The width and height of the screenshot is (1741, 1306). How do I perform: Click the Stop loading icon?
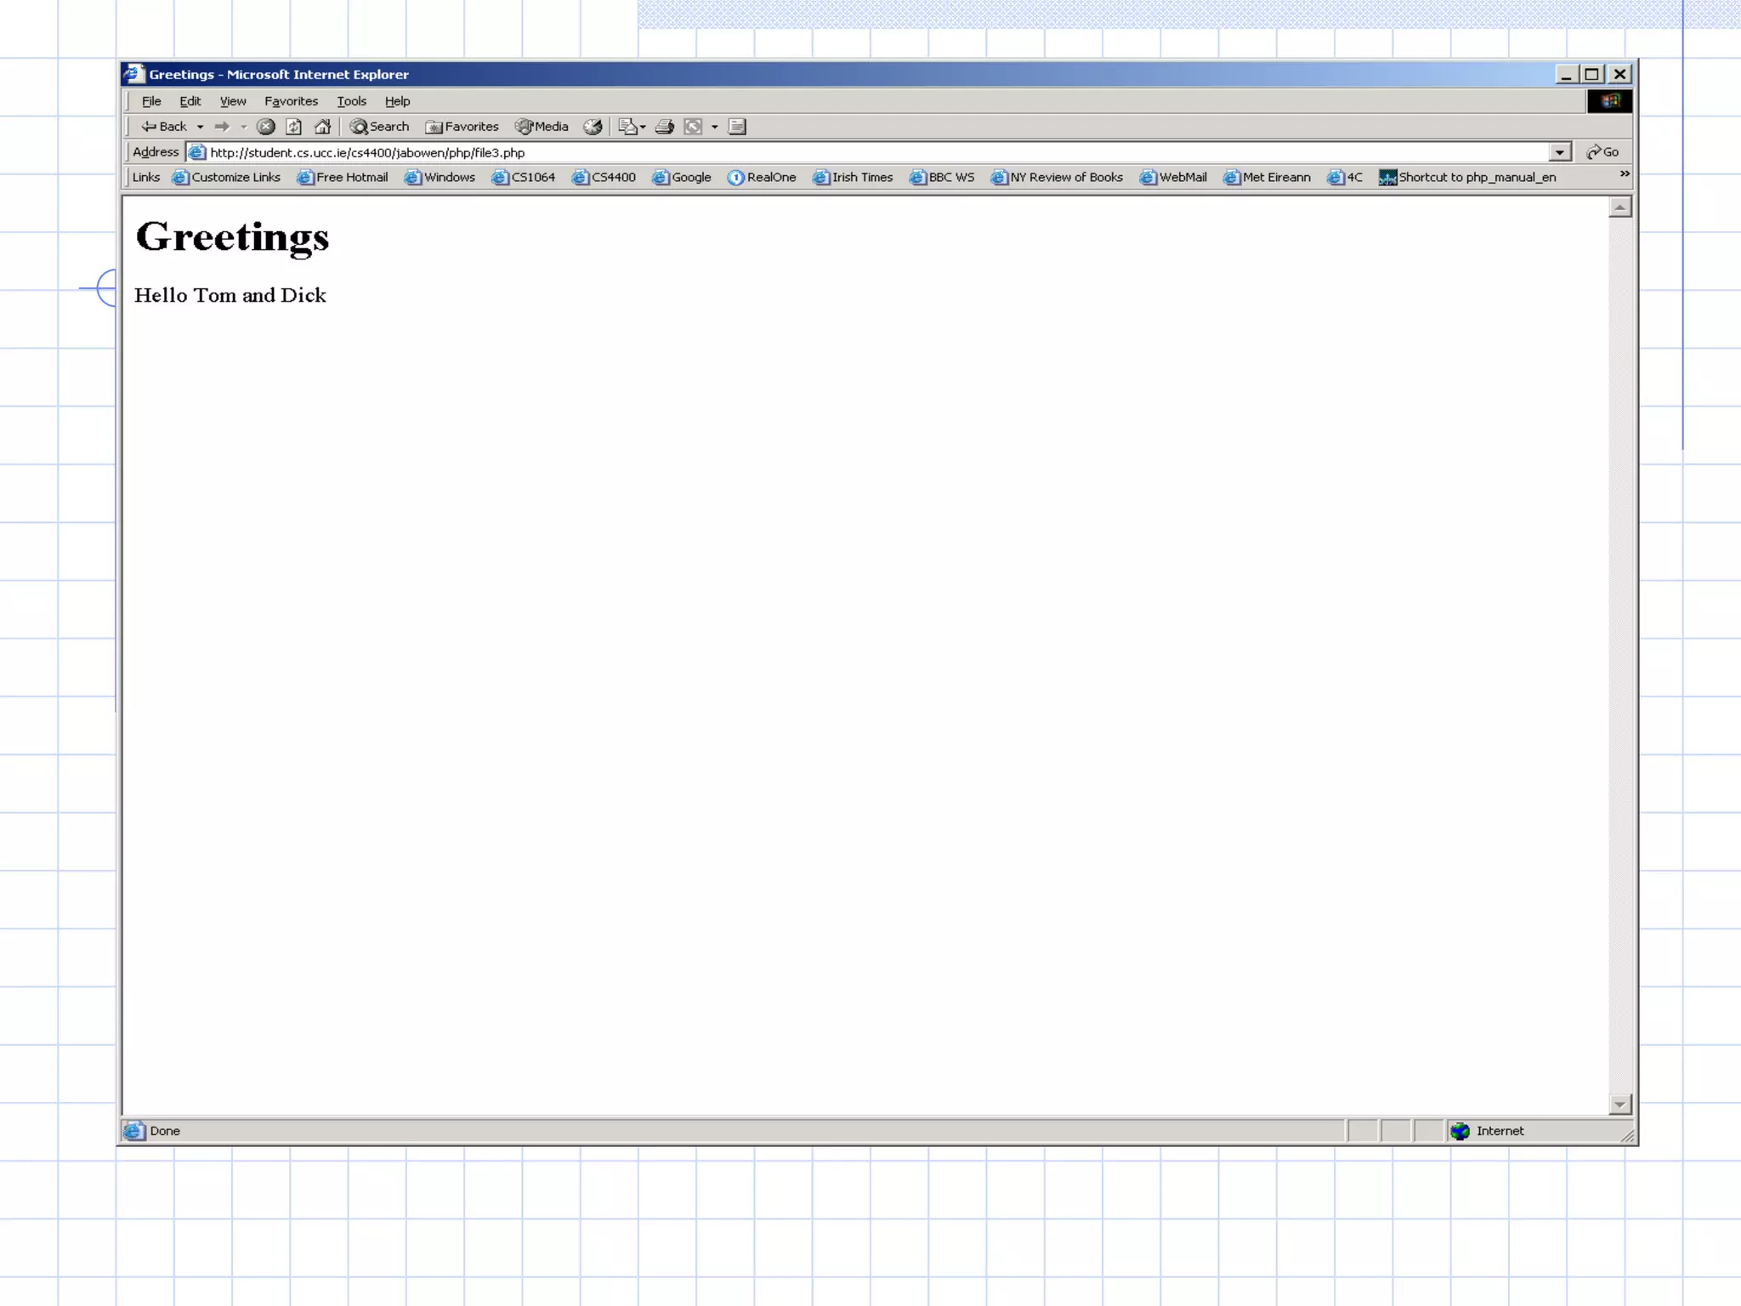tap(266, 127)
